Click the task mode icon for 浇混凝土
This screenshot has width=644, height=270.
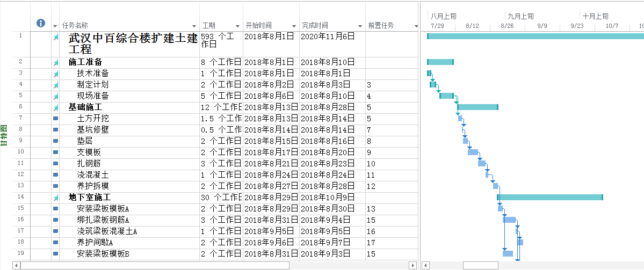(x=55, y=174)
